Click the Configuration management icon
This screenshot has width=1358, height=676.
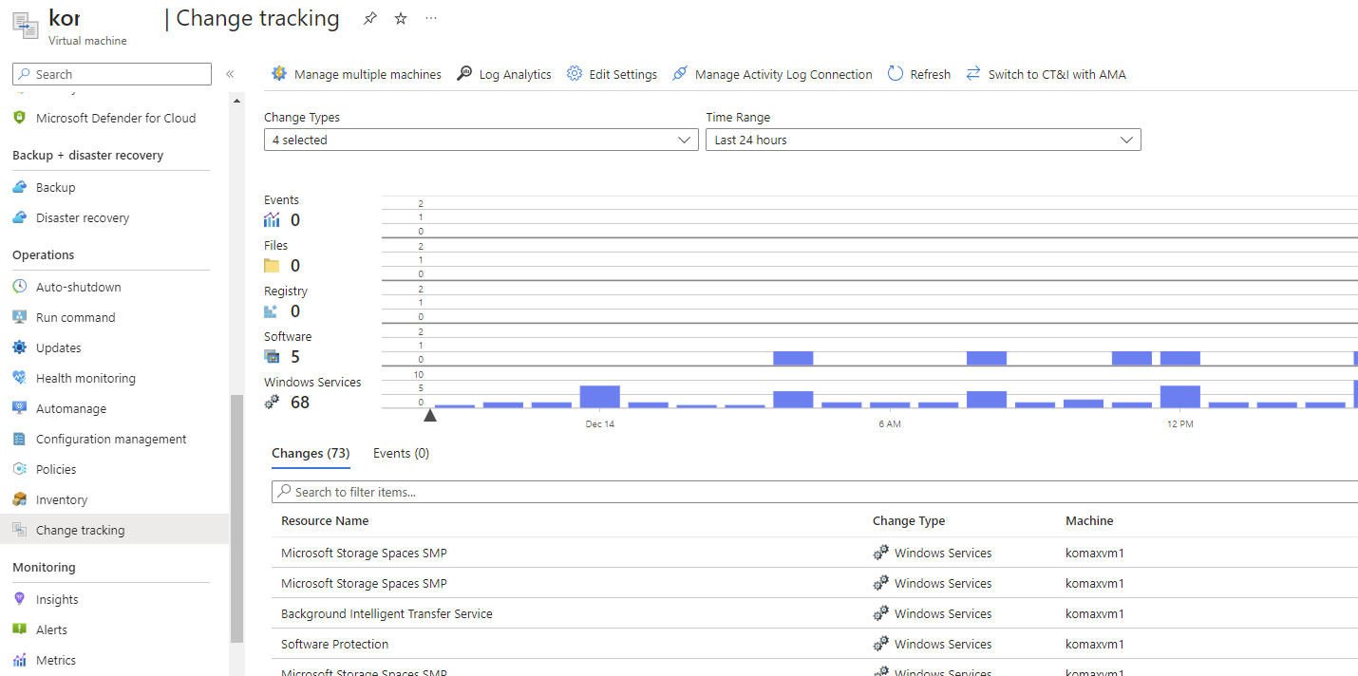[x=19, y=439]
